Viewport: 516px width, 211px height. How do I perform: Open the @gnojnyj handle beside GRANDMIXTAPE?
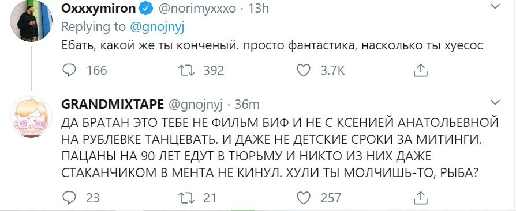[x=196, y=105]
